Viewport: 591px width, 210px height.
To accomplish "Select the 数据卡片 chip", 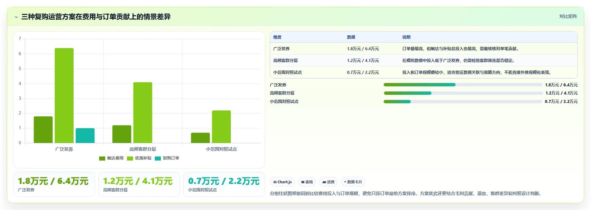I will point(353,182).
